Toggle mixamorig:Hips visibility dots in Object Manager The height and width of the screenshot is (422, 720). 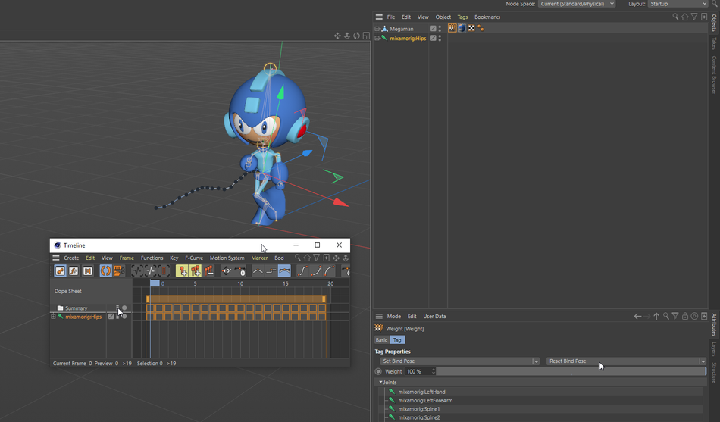coord(440,38)
